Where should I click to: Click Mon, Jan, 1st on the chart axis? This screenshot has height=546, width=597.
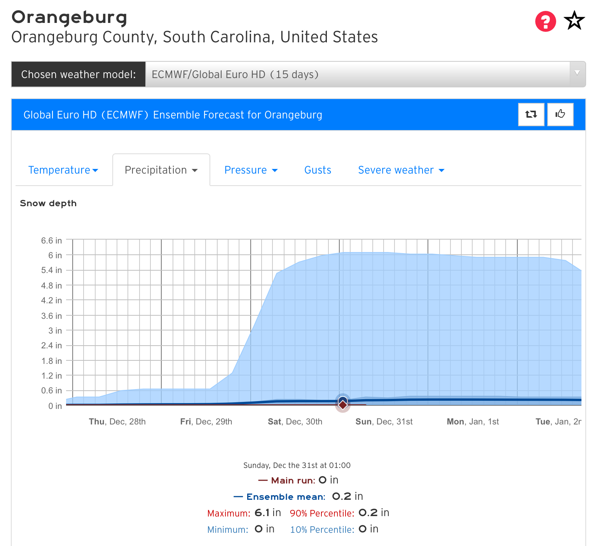[x=473, y=422]
